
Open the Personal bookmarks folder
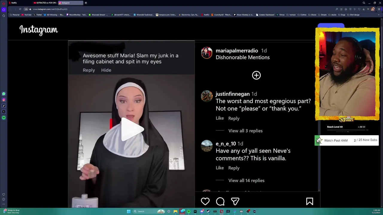[15, 15]
